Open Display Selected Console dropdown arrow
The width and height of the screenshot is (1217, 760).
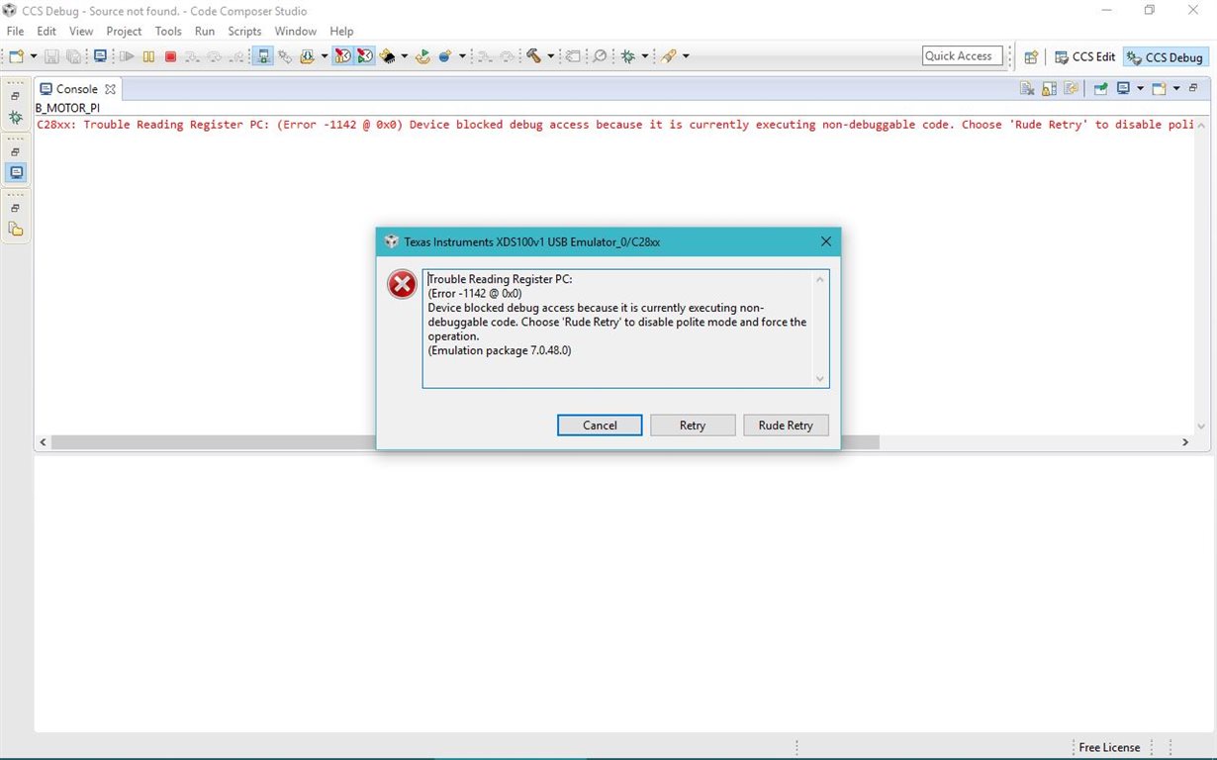[1140, 88]
